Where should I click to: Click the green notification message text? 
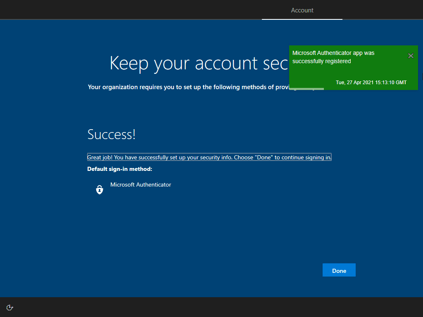click(x=333, y=57)
